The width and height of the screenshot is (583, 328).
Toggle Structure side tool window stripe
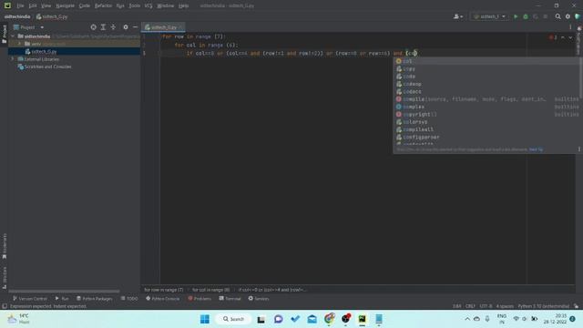tap(4, 278)
